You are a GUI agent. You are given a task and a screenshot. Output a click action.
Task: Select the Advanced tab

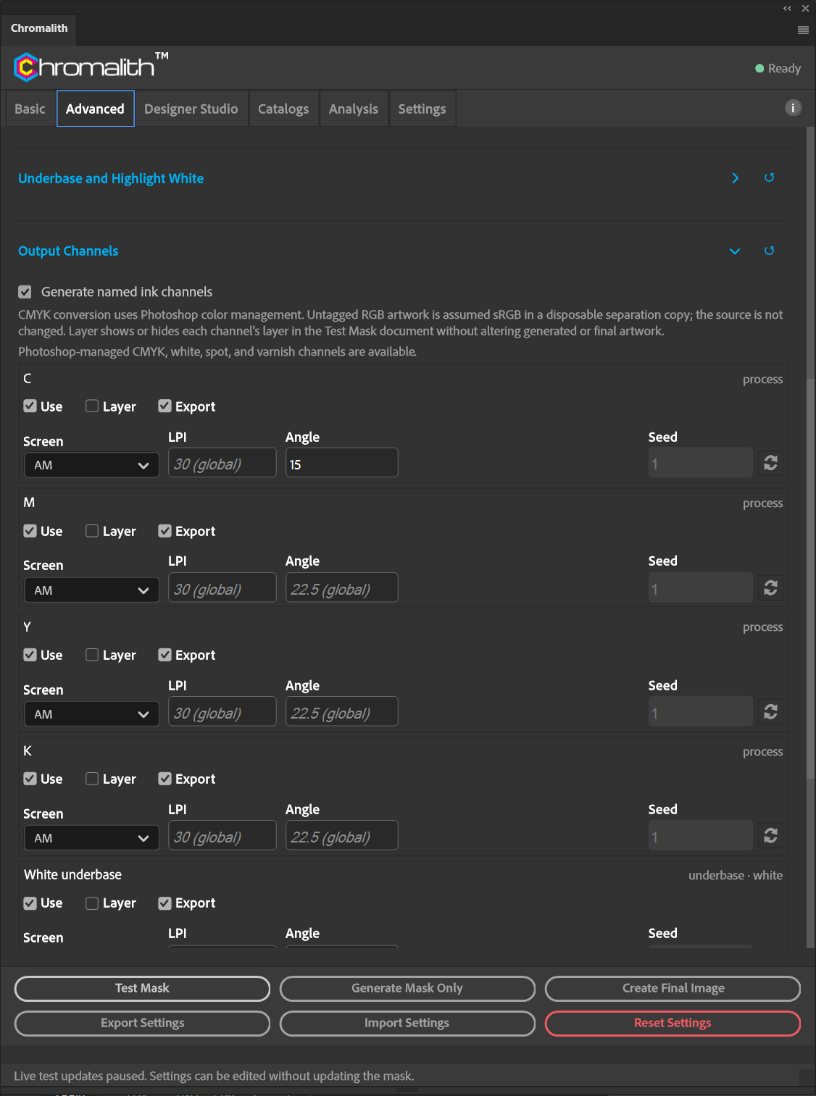coord(95,109)
